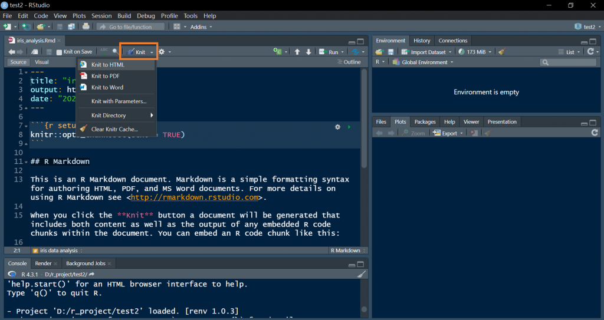Collapse the YAML header fold at line 1
Viewport: 604px width, 320px height.
click(26, 72)
